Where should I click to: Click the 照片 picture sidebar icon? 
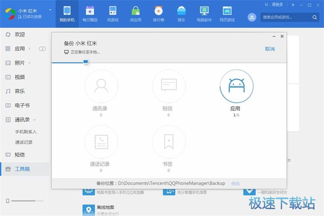(x=8, y=63)
